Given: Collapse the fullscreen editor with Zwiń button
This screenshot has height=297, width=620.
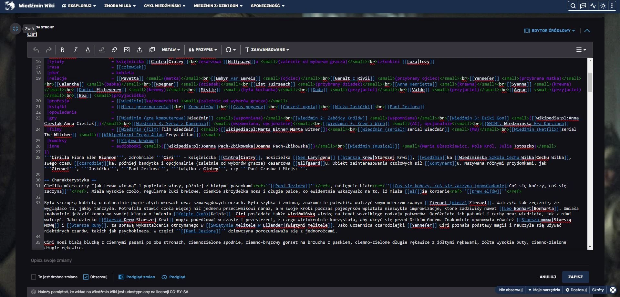Looking at the screenshot, I should (x=15, y=29).
